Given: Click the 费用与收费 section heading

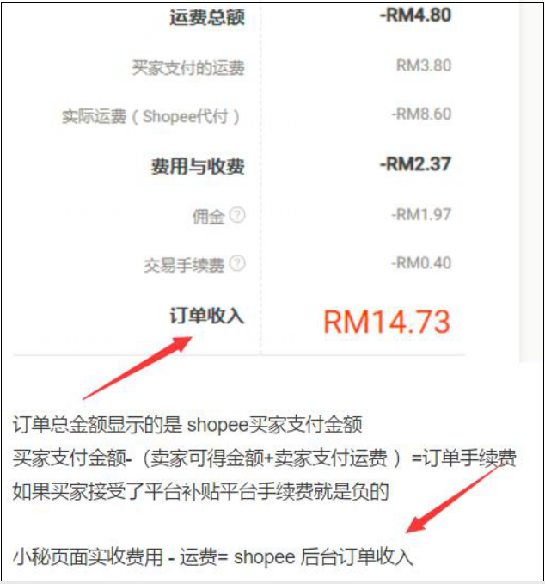Looking at the screenshot, I should click(x=198, y=166).
